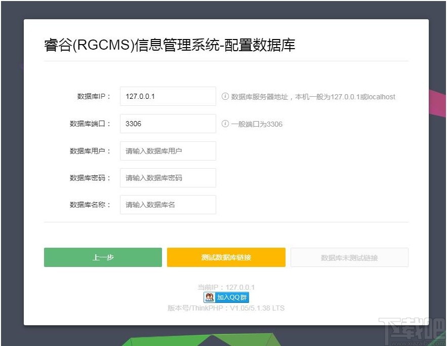Select the 请输入数据库密码 input field
Screen dimensions: 447x346
pyautogui.click(x=168, y=178)
